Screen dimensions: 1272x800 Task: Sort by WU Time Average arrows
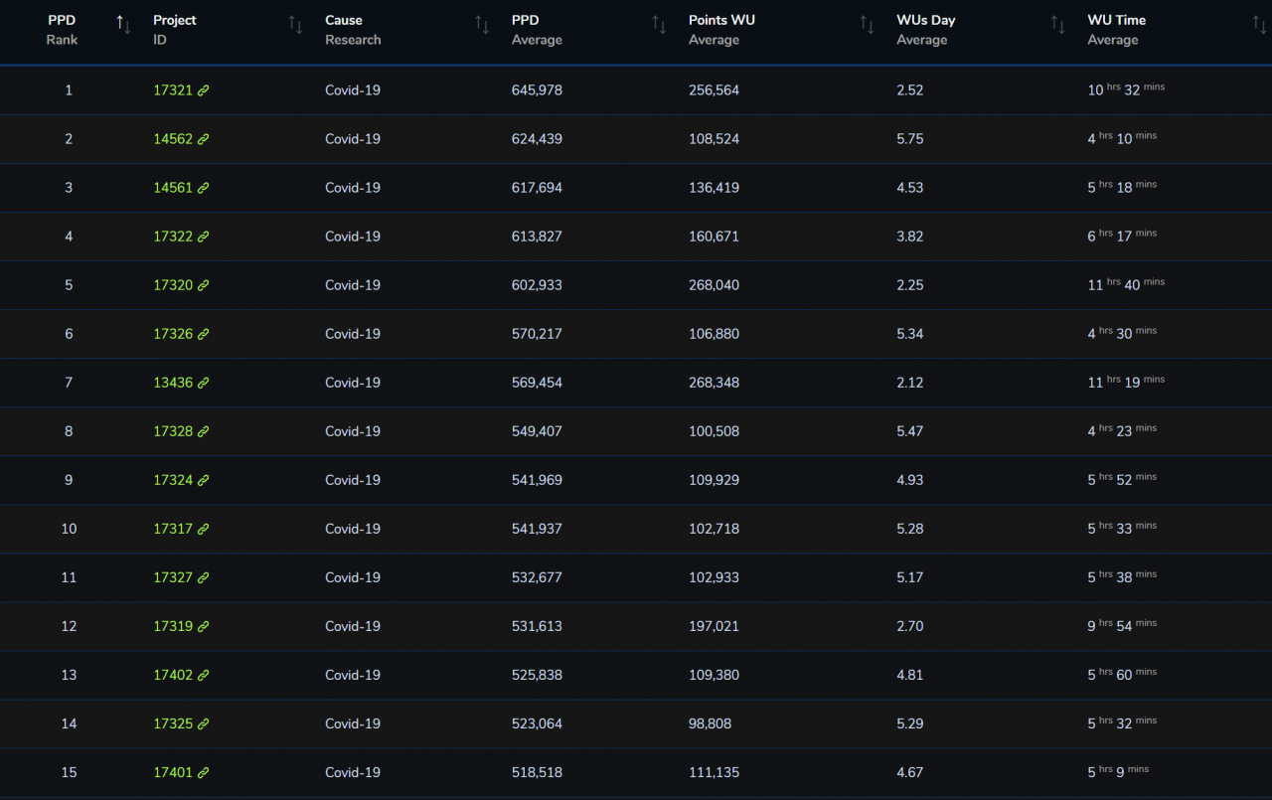(1259, 24)
